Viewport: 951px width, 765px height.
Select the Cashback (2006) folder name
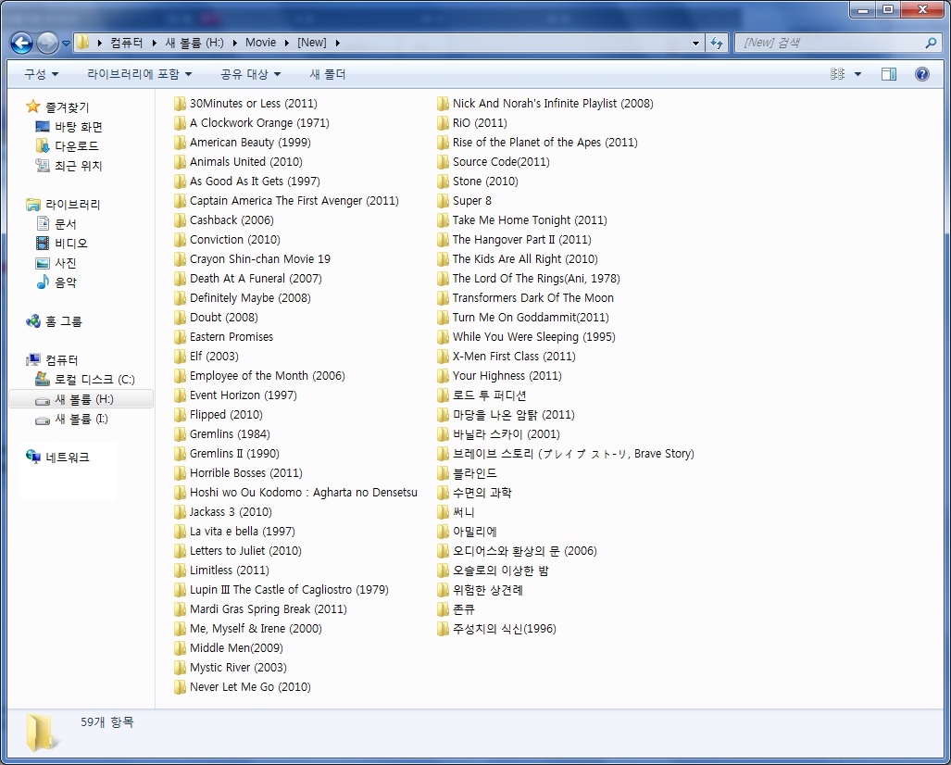click(231, 220)
